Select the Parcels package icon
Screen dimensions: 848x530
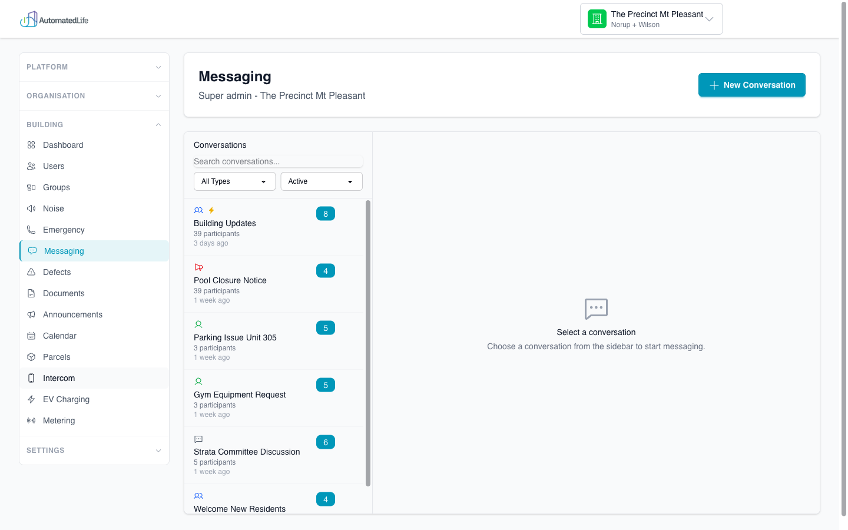tap(32, 357)
